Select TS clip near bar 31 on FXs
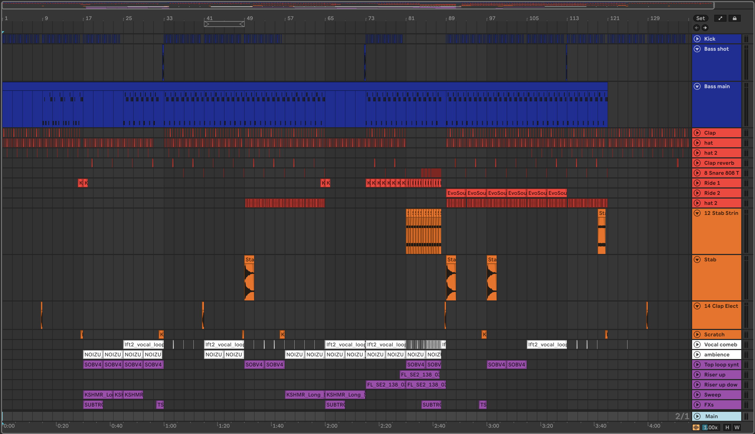 click(160, 405)
